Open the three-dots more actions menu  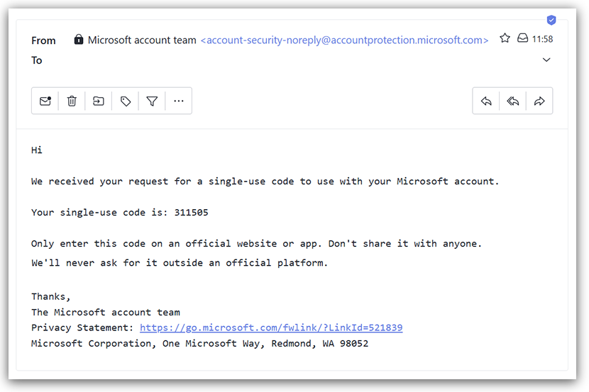coord(178,101)
